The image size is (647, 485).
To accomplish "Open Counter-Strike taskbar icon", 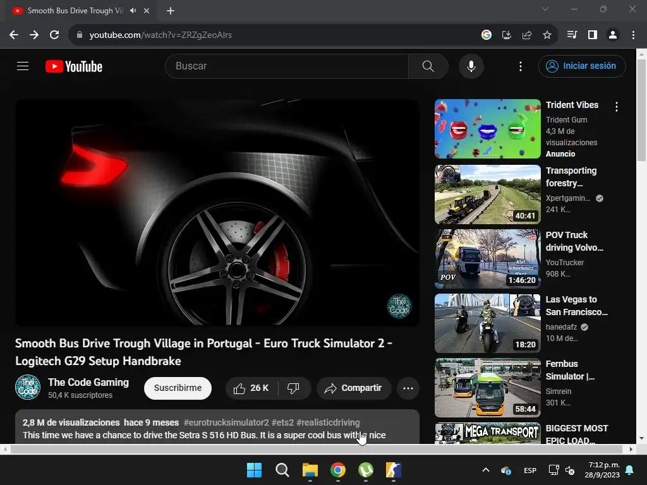I will coord(393,470).
